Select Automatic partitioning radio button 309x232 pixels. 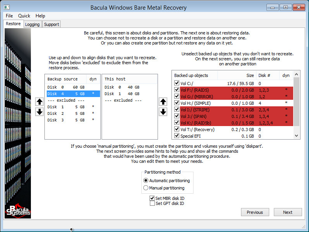point(146,181)
